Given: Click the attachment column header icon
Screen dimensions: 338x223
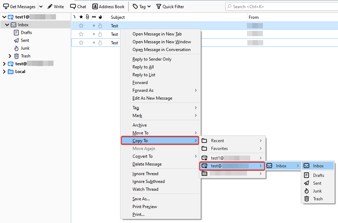Looking at the screenshot, I should click(x=87, y=17).
